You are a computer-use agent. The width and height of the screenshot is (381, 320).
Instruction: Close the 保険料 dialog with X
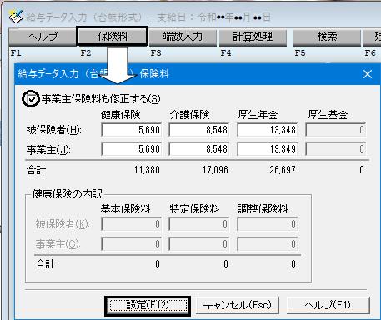pyautogui.click(x=368, y=74)
